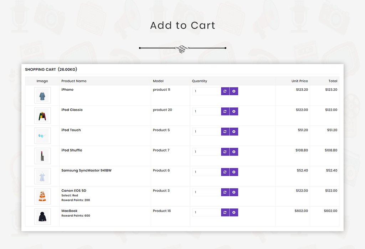Click the iPod Shuffle quantity box

tap(206, 152)
